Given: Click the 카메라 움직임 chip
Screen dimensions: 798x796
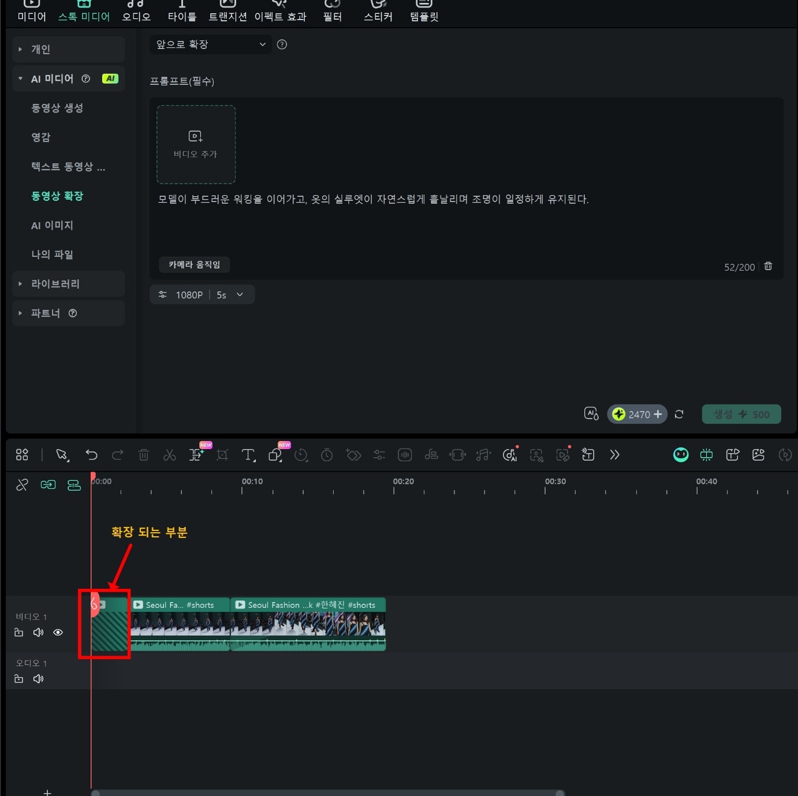Looking at the screenshot, I should pyautogui.click(x=194, y=264).
